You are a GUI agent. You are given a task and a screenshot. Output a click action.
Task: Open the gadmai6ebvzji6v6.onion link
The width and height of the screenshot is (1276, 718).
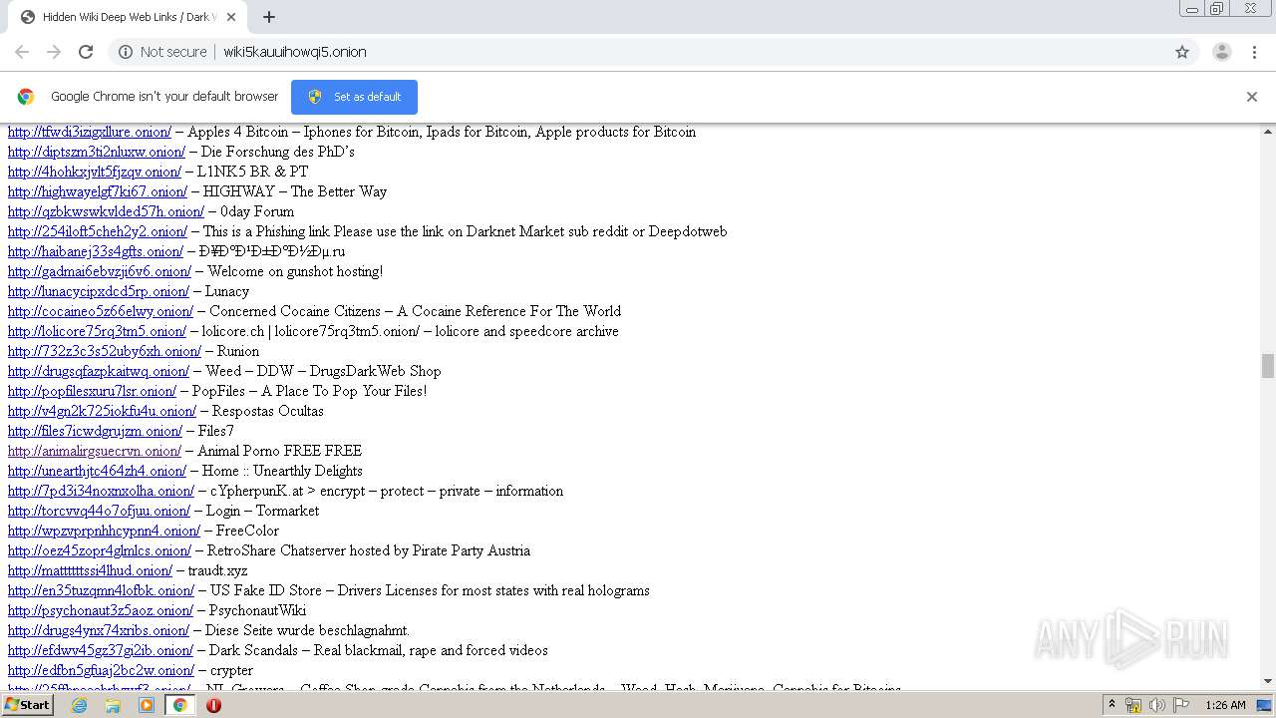click(x=100, y=271)
